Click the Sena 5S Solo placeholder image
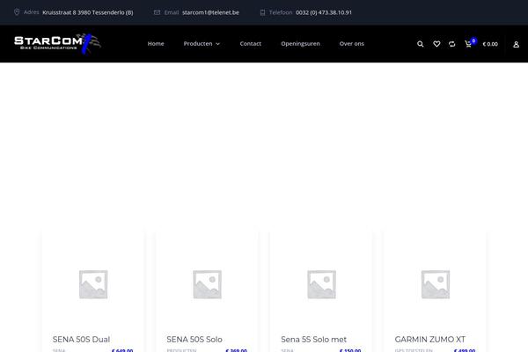Screen dimensions: 528x352 pyautogui.click(x=321, y=284)
